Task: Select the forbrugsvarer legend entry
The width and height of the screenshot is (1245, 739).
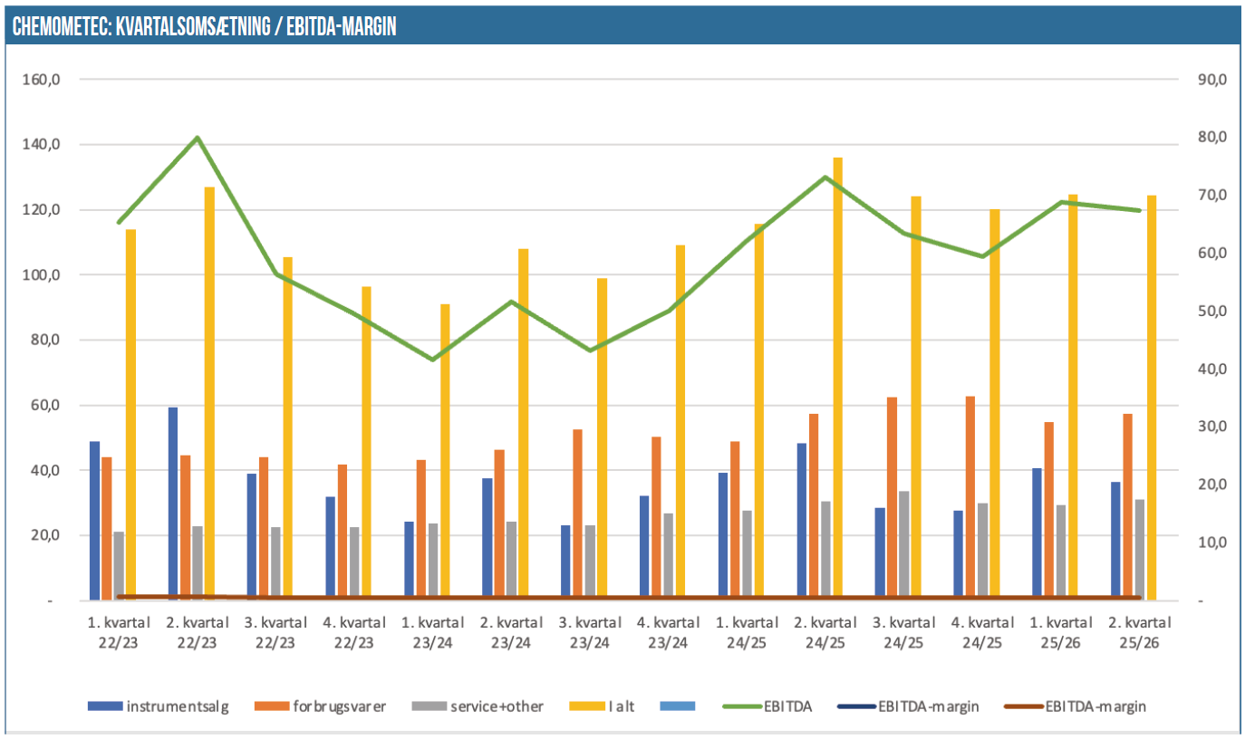Action: [321, 705]
